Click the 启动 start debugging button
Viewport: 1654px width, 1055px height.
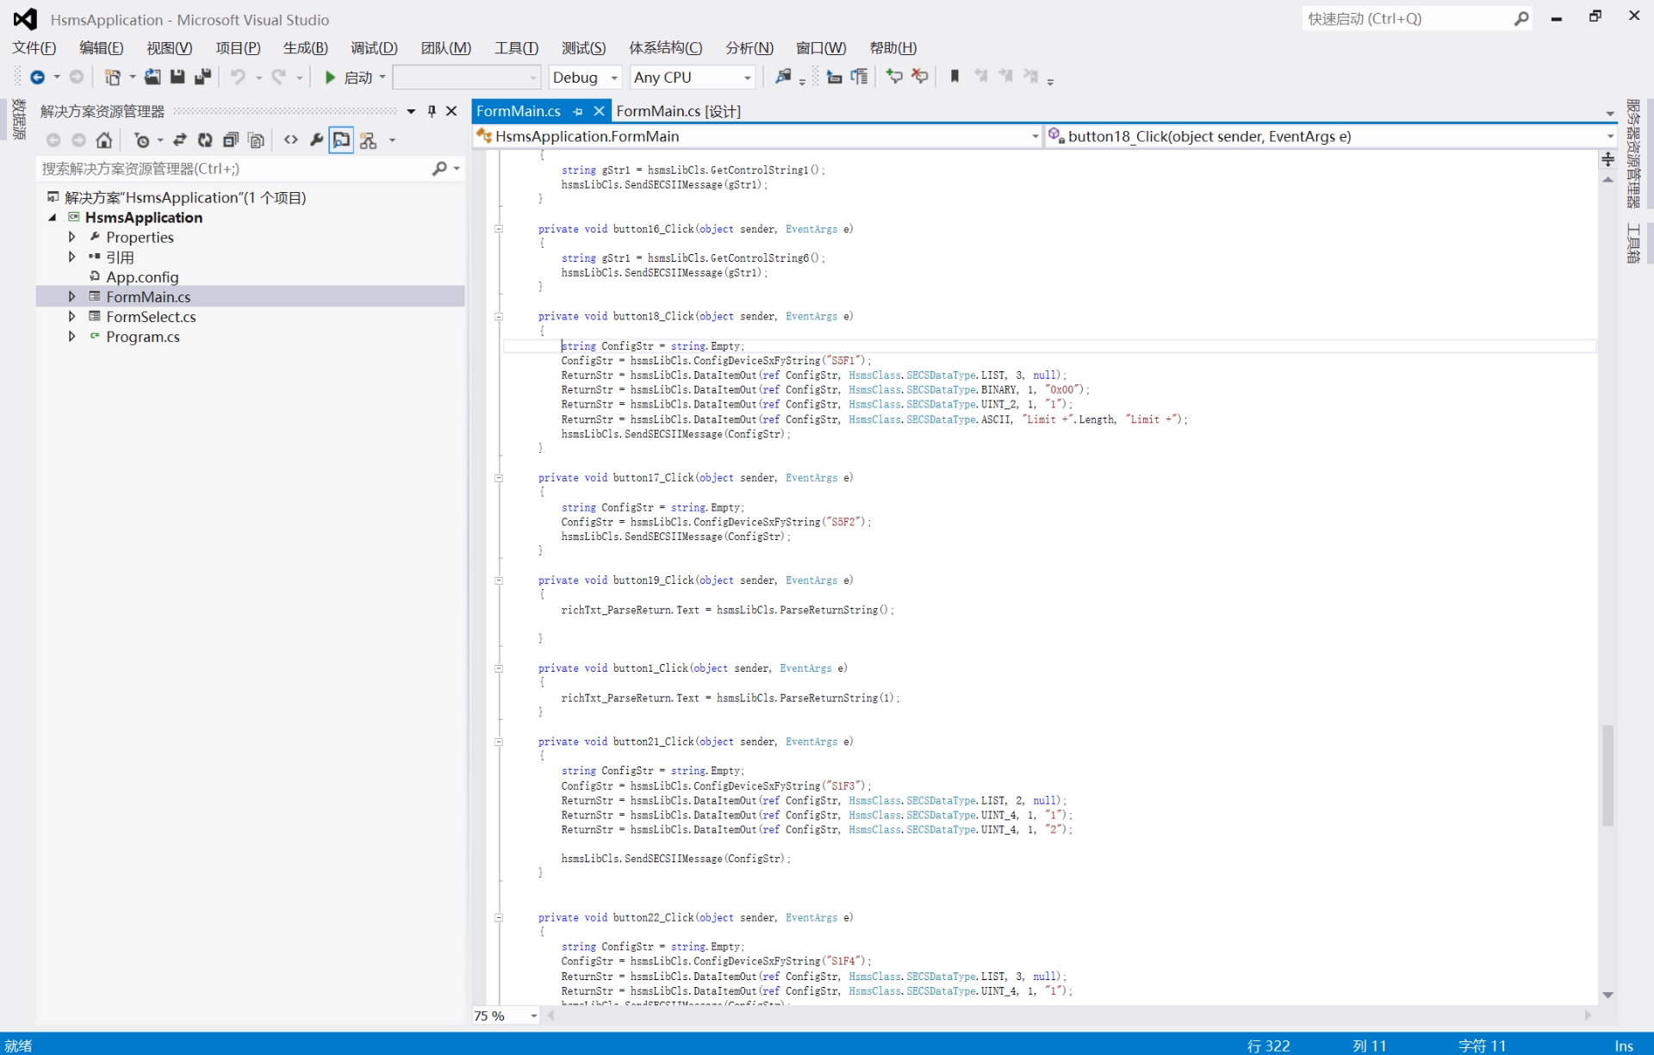tap(354, 77)
